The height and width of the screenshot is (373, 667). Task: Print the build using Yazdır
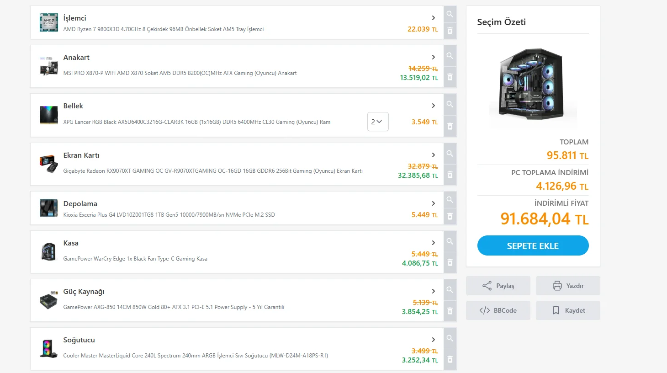568,286
